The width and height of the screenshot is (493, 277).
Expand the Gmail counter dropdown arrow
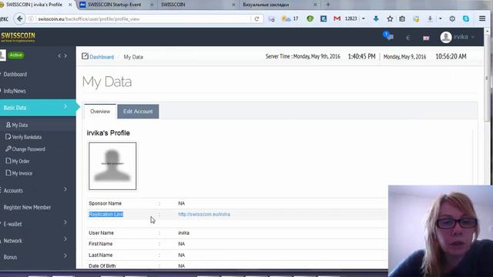[x=364, y=18]
